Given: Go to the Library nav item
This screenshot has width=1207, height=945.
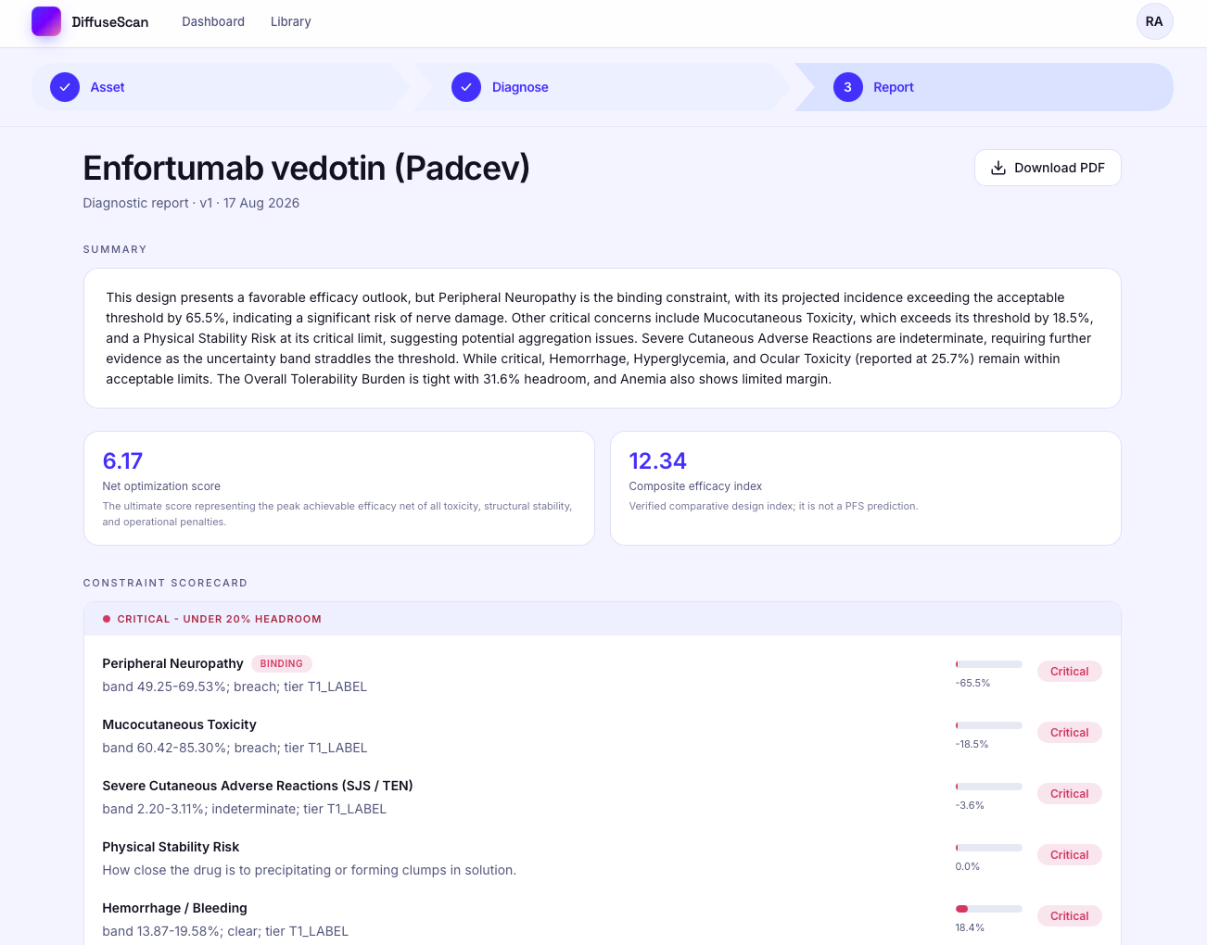Looking at the screenshot, I should (290, 21).
